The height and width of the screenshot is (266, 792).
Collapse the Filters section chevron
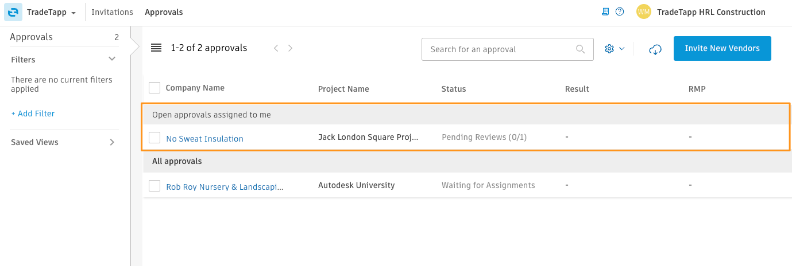[112, 59]
